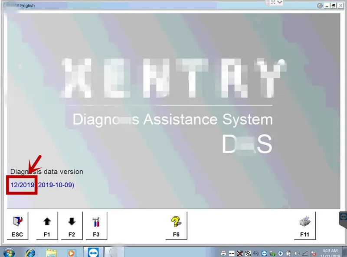The height and width of the screenshot is (257, 347).
Task: Open the File Explorer folder in taskbar
Action: point(51,253)
